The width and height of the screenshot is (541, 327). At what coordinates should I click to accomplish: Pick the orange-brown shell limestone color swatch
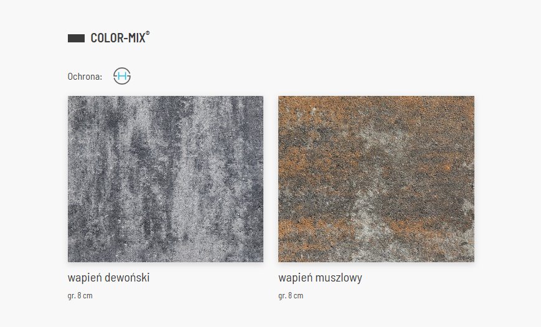point(377,179)
